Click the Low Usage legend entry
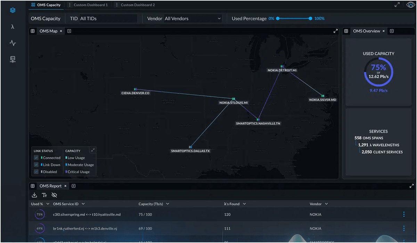The width and height of the screenshot is (417, 243). point(75,158)
